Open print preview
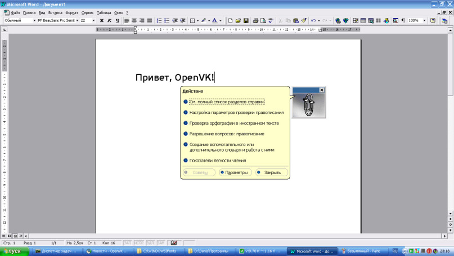Viewport: 454px width, 256px height. pos(263,21)
